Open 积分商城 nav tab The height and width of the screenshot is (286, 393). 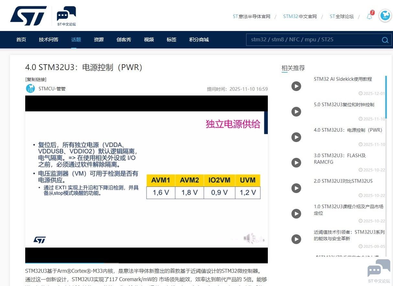tap(199, 40)
